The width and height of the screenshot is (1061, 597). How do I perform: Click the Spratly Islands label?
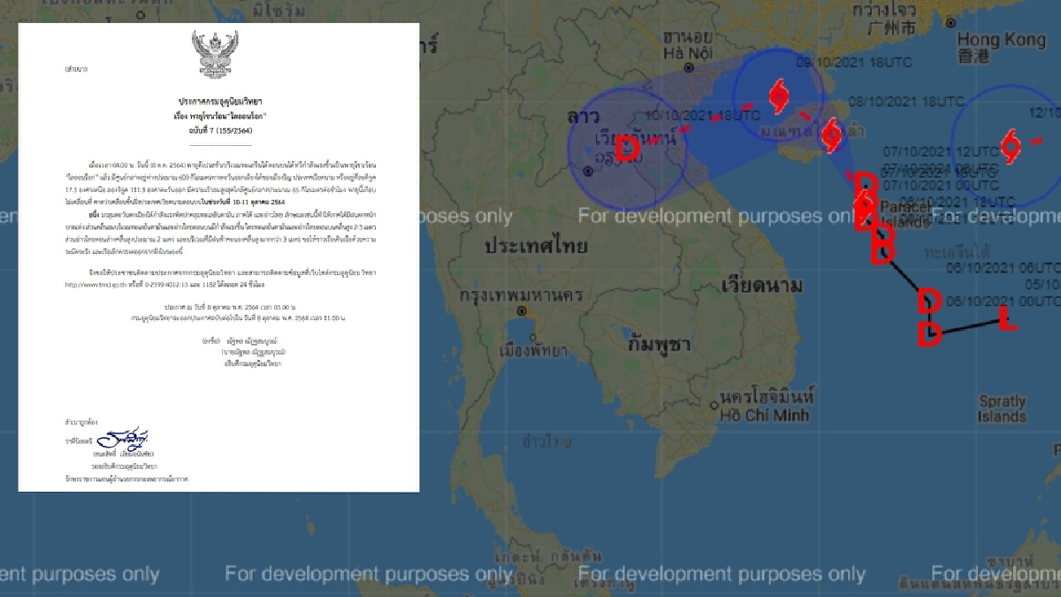[x=1002, y=408]
